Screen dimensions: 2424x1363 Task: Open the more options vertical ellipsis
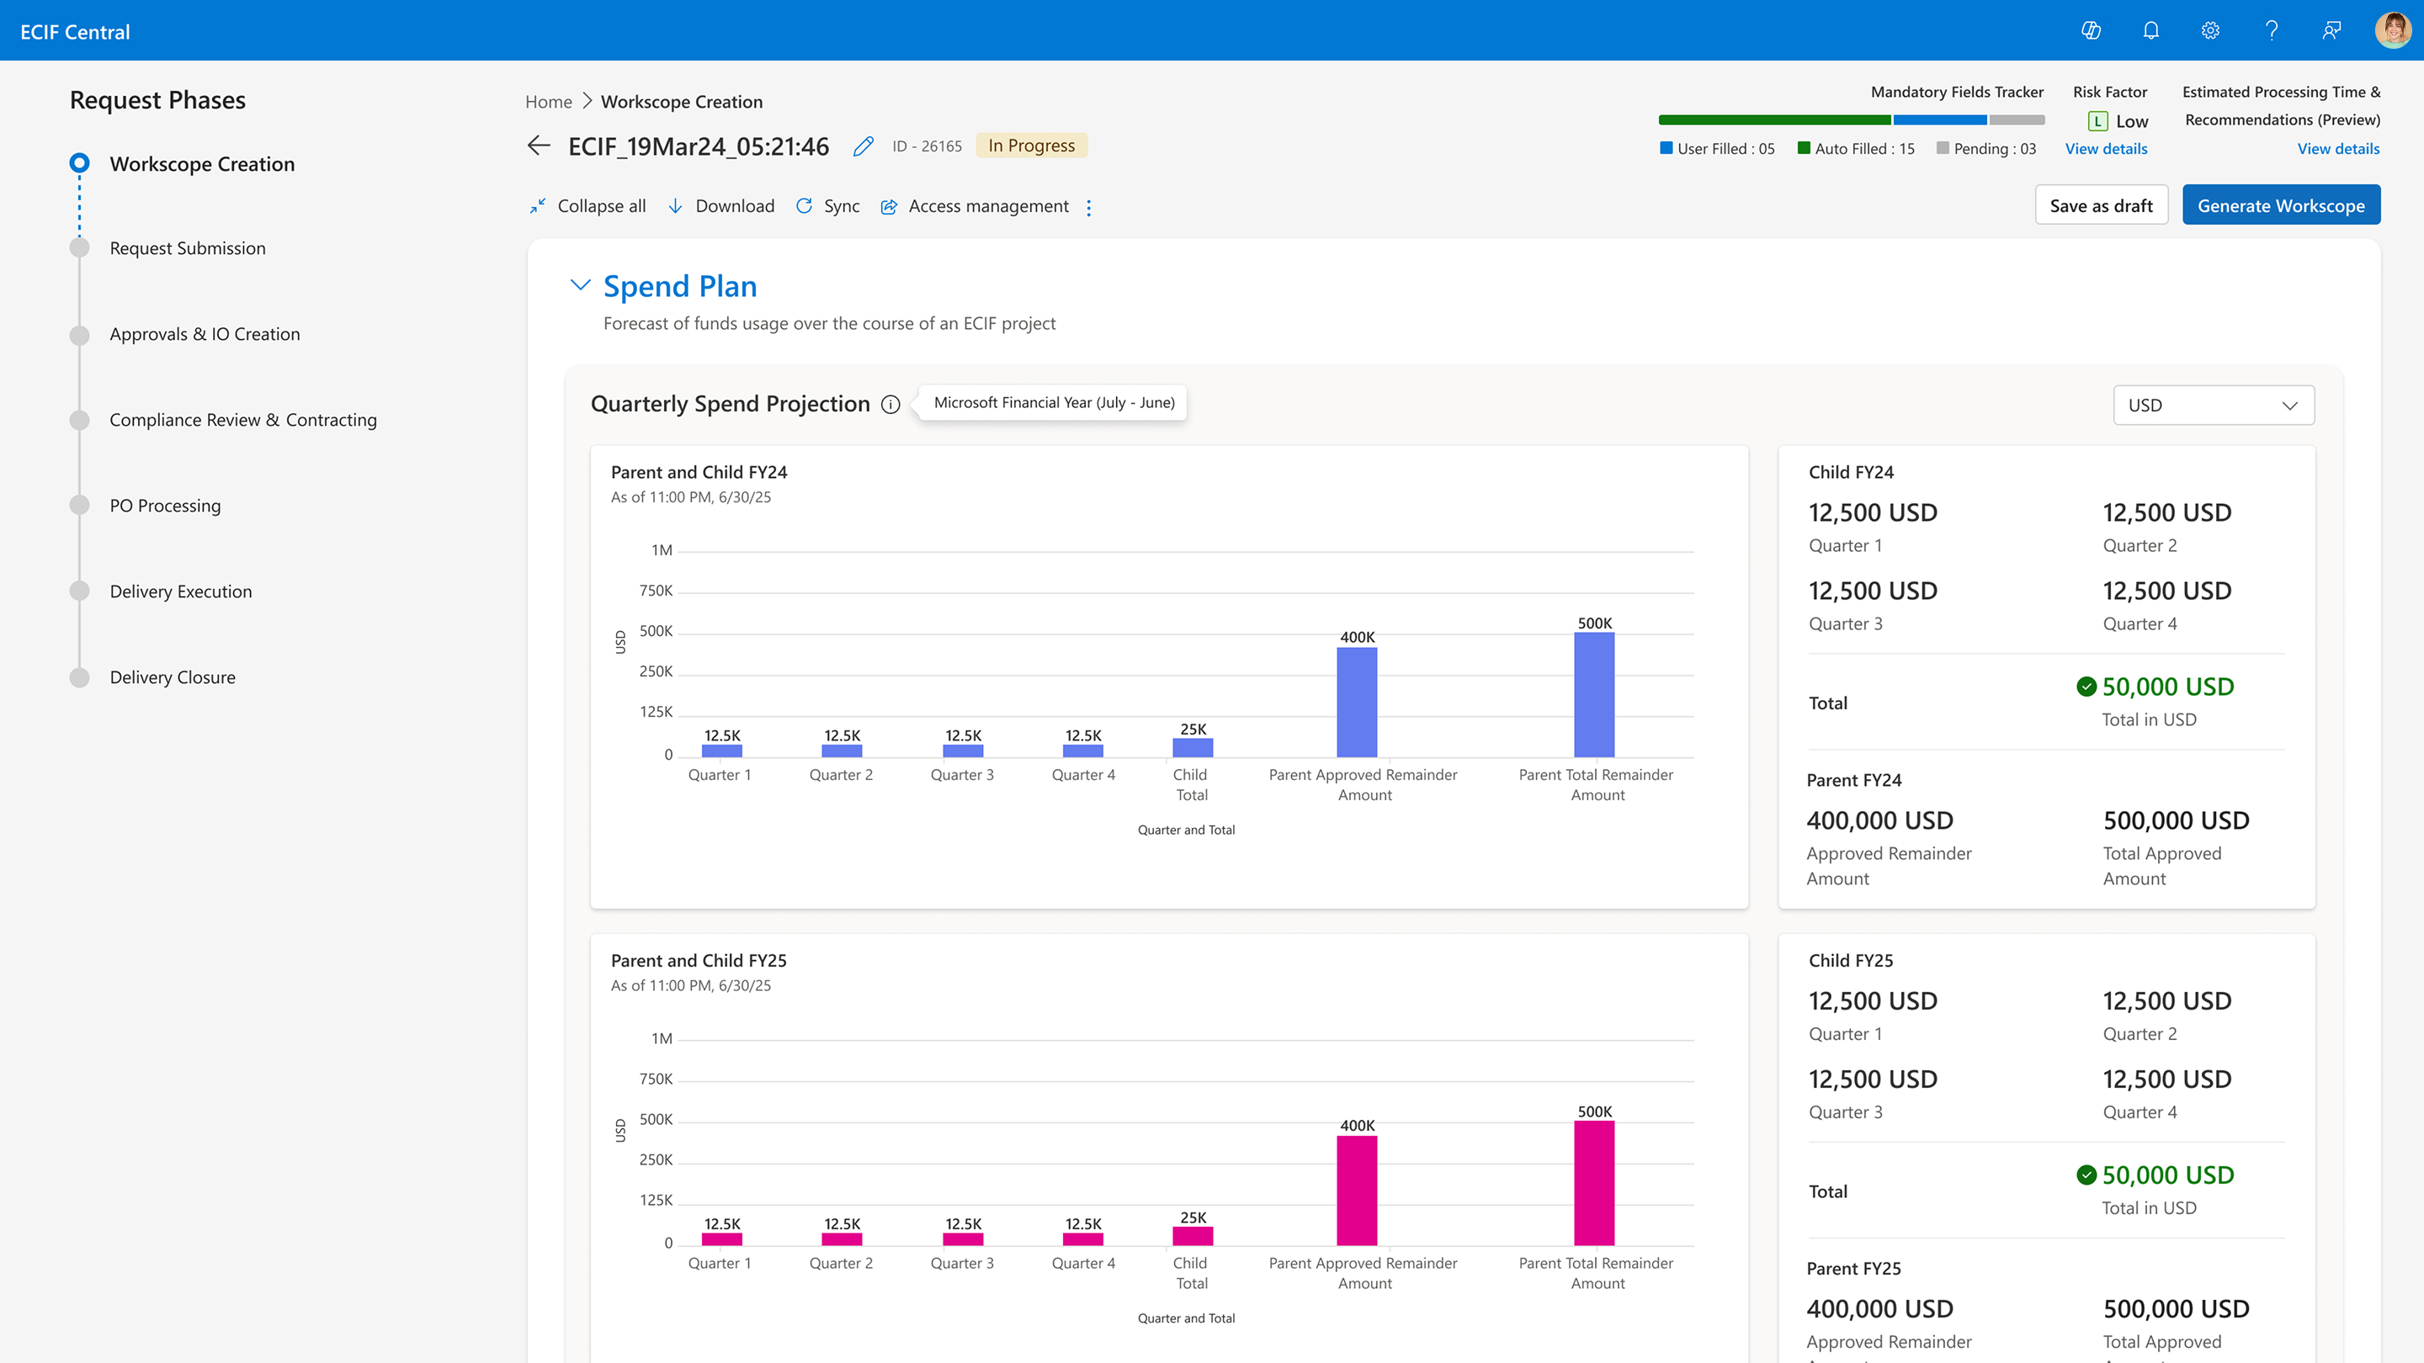click(1089, 207)
